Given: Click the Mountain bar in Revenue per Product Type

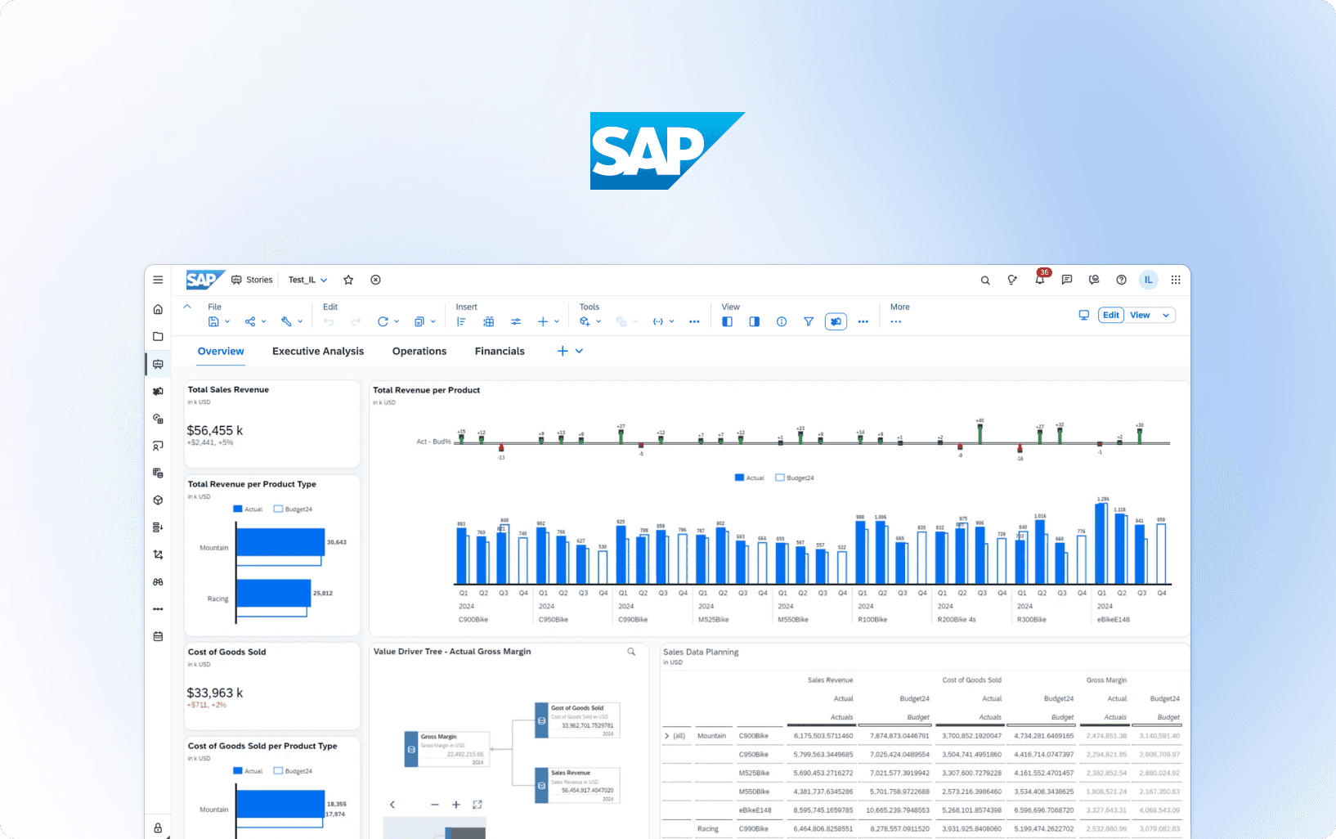Looking at the screenshot, I should tap(280, 542).
